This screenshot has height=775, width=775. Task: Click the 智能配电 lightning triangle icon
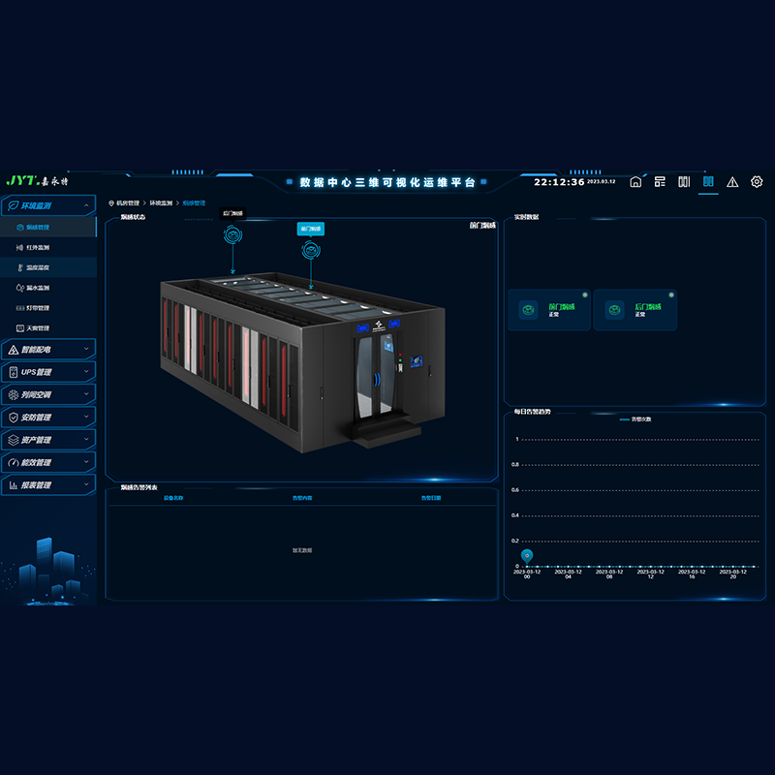pyautogui.click(x=14, y=350)
